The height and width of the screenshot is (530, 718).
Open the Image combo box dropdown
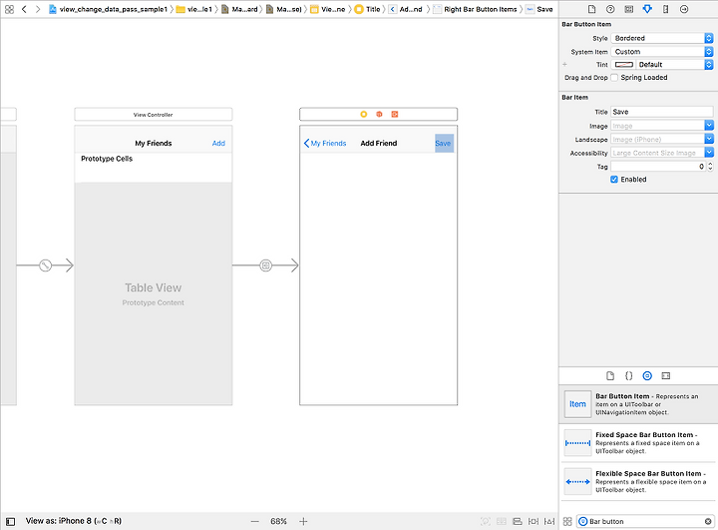pos(709,126)
